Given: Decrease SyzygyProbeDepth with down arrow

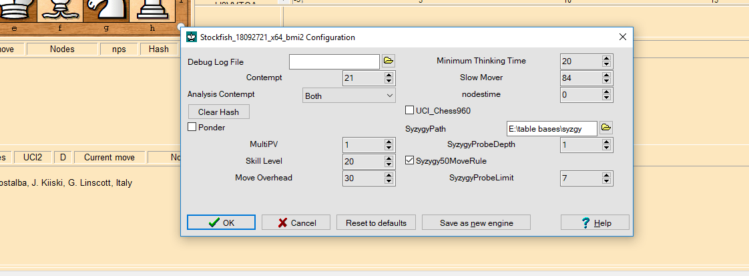Looking at the screenshot, I should click(606, 148).
